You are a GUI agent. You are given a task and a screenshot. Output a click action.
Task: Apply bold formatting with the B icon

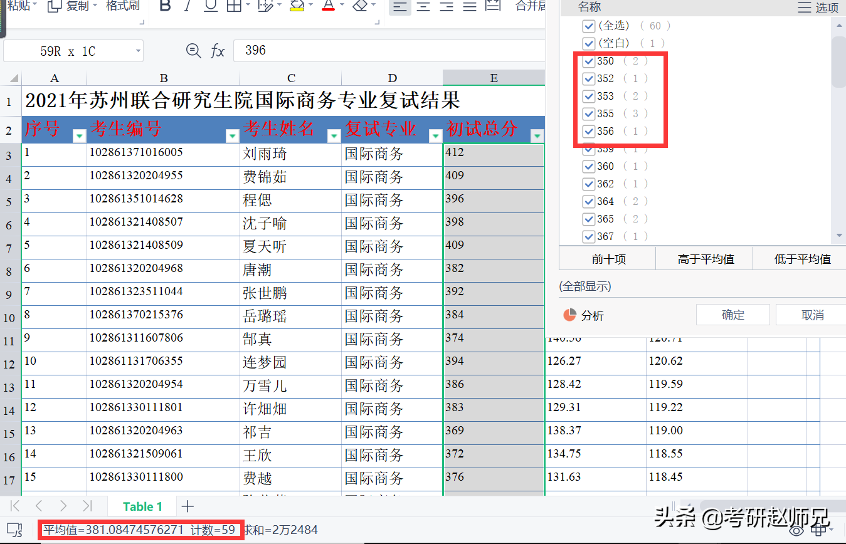(164, 6)
